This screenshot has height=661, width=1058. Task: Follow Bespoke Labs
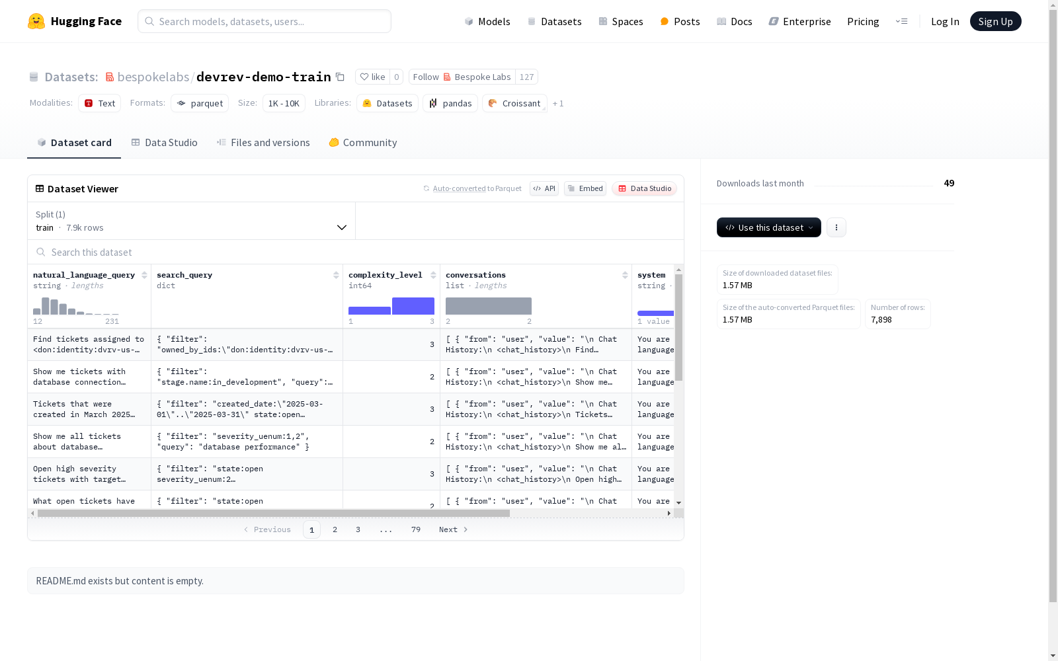click(x=462, y=77)
